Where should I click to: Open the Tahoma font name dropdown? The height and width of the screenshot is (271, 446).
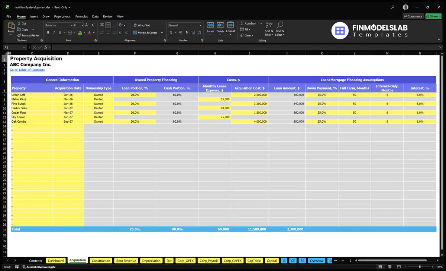(71, 25)
